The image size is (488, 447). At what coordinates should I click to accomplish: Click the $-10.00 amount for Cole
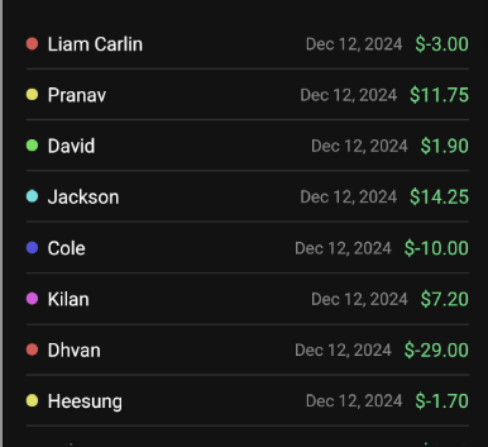(x=436, y=248)
